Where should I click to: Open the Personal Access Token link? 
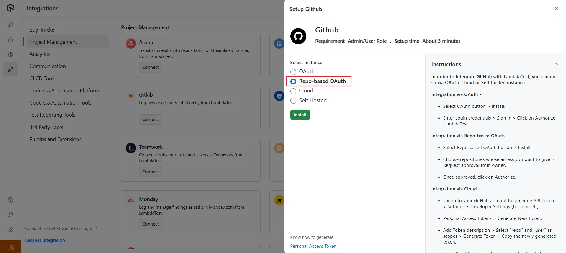313,246
